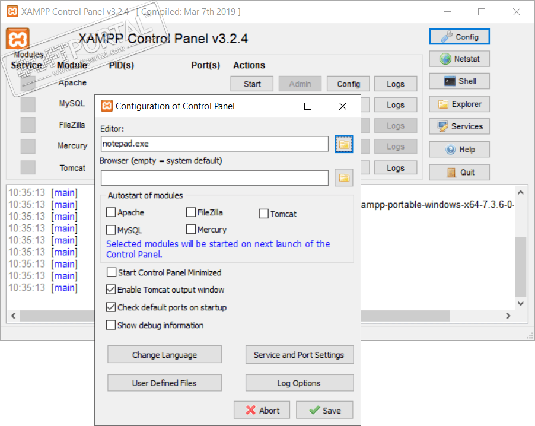Open Apache Config button
This screenshot has width=535, height=426.
click(348, 84)
